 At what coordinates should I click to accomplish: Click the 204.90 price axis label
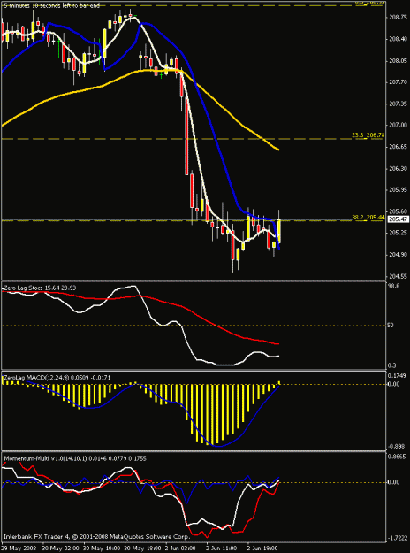[398, 254]
